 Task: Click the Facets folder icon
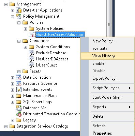pos(25,71)
